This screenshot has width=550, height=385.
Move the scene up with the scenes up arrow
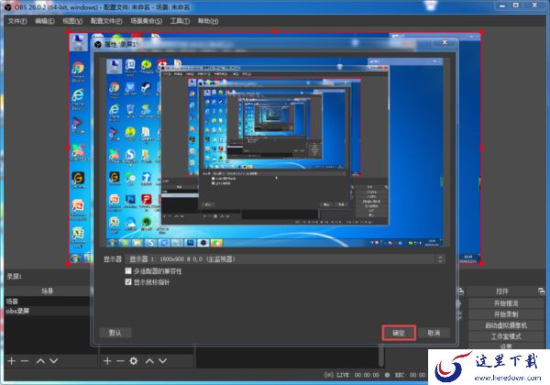point(40,361)
